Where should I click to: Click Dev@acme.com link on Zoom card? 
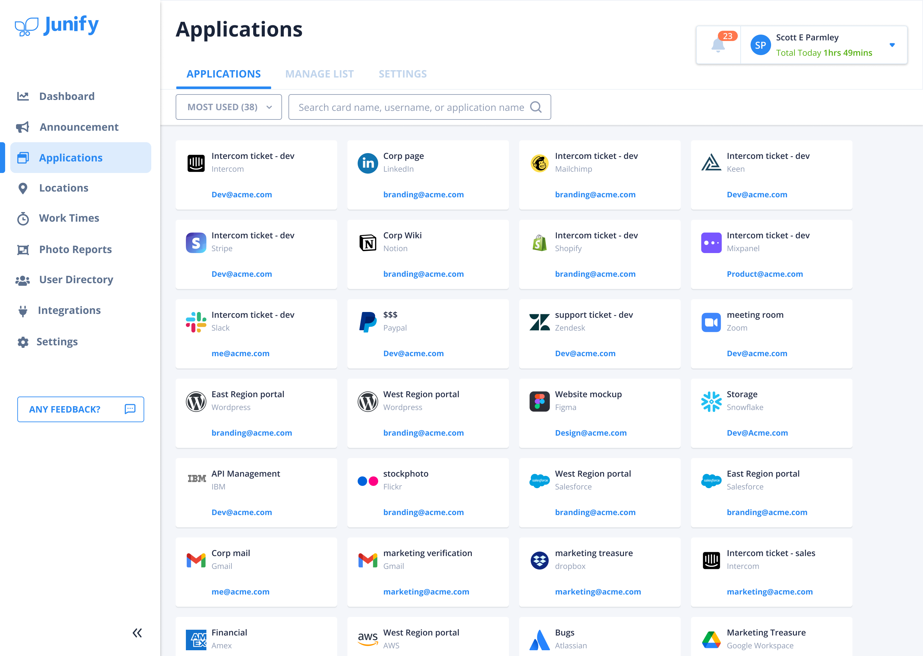point(757,353)
